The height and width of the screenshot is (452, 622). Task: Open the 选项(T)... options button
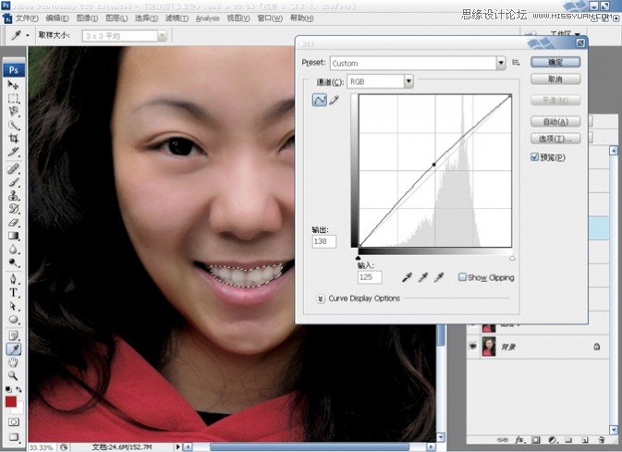[555, 139]
